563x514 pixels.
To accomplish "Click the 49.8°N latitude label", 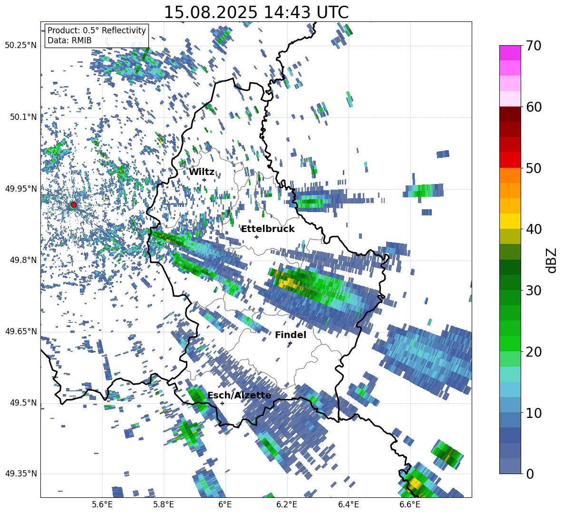I will 24,260.
